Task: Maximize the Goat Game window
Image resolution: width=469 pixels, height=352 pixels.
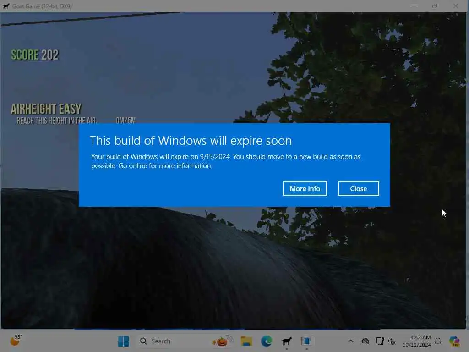Action: (x=435, y=6)
